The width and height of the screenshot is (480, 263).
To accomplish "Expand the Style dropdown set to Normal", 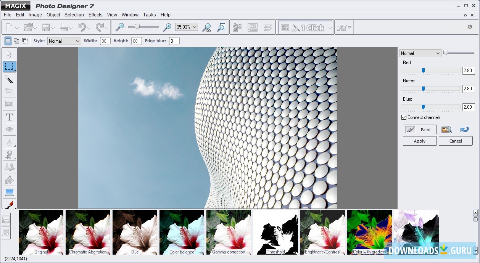I will coord(64,41).
